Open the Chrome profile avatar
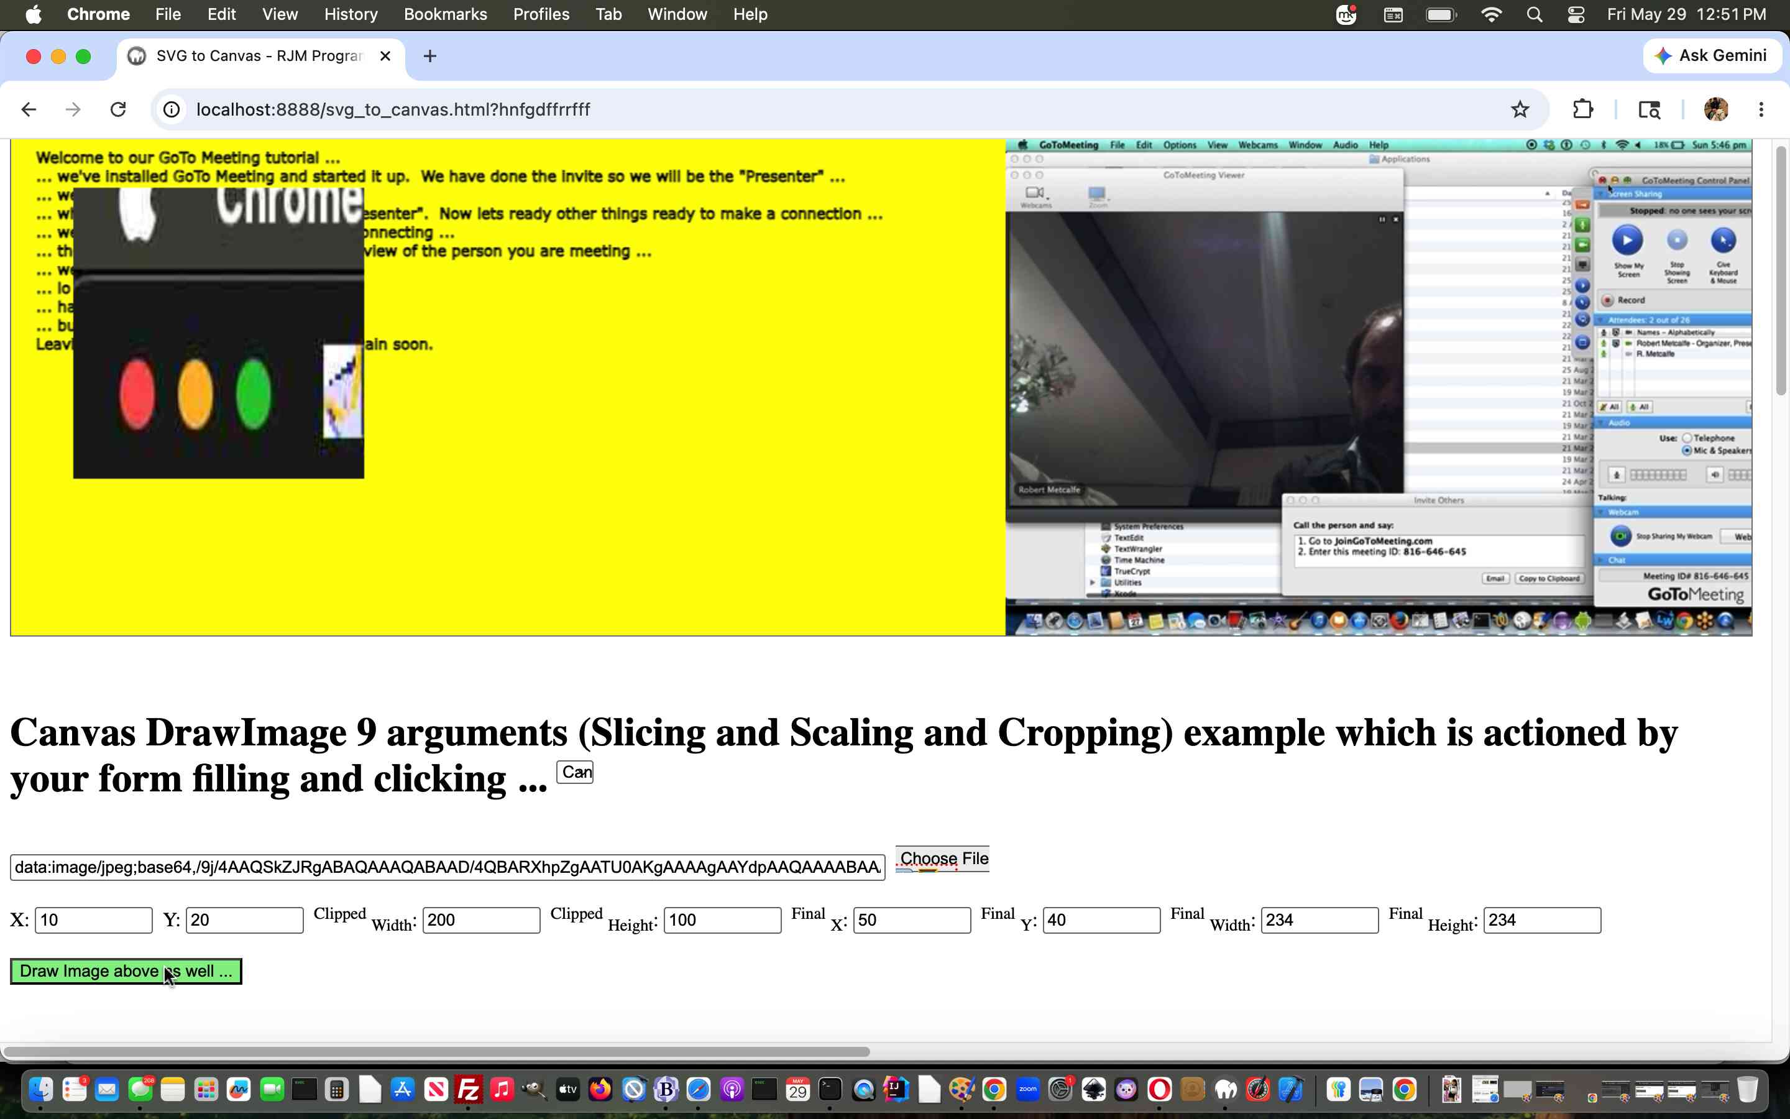Image resolution: width=1790 pixels, height=1119 pixels. tap(1716, 109)
